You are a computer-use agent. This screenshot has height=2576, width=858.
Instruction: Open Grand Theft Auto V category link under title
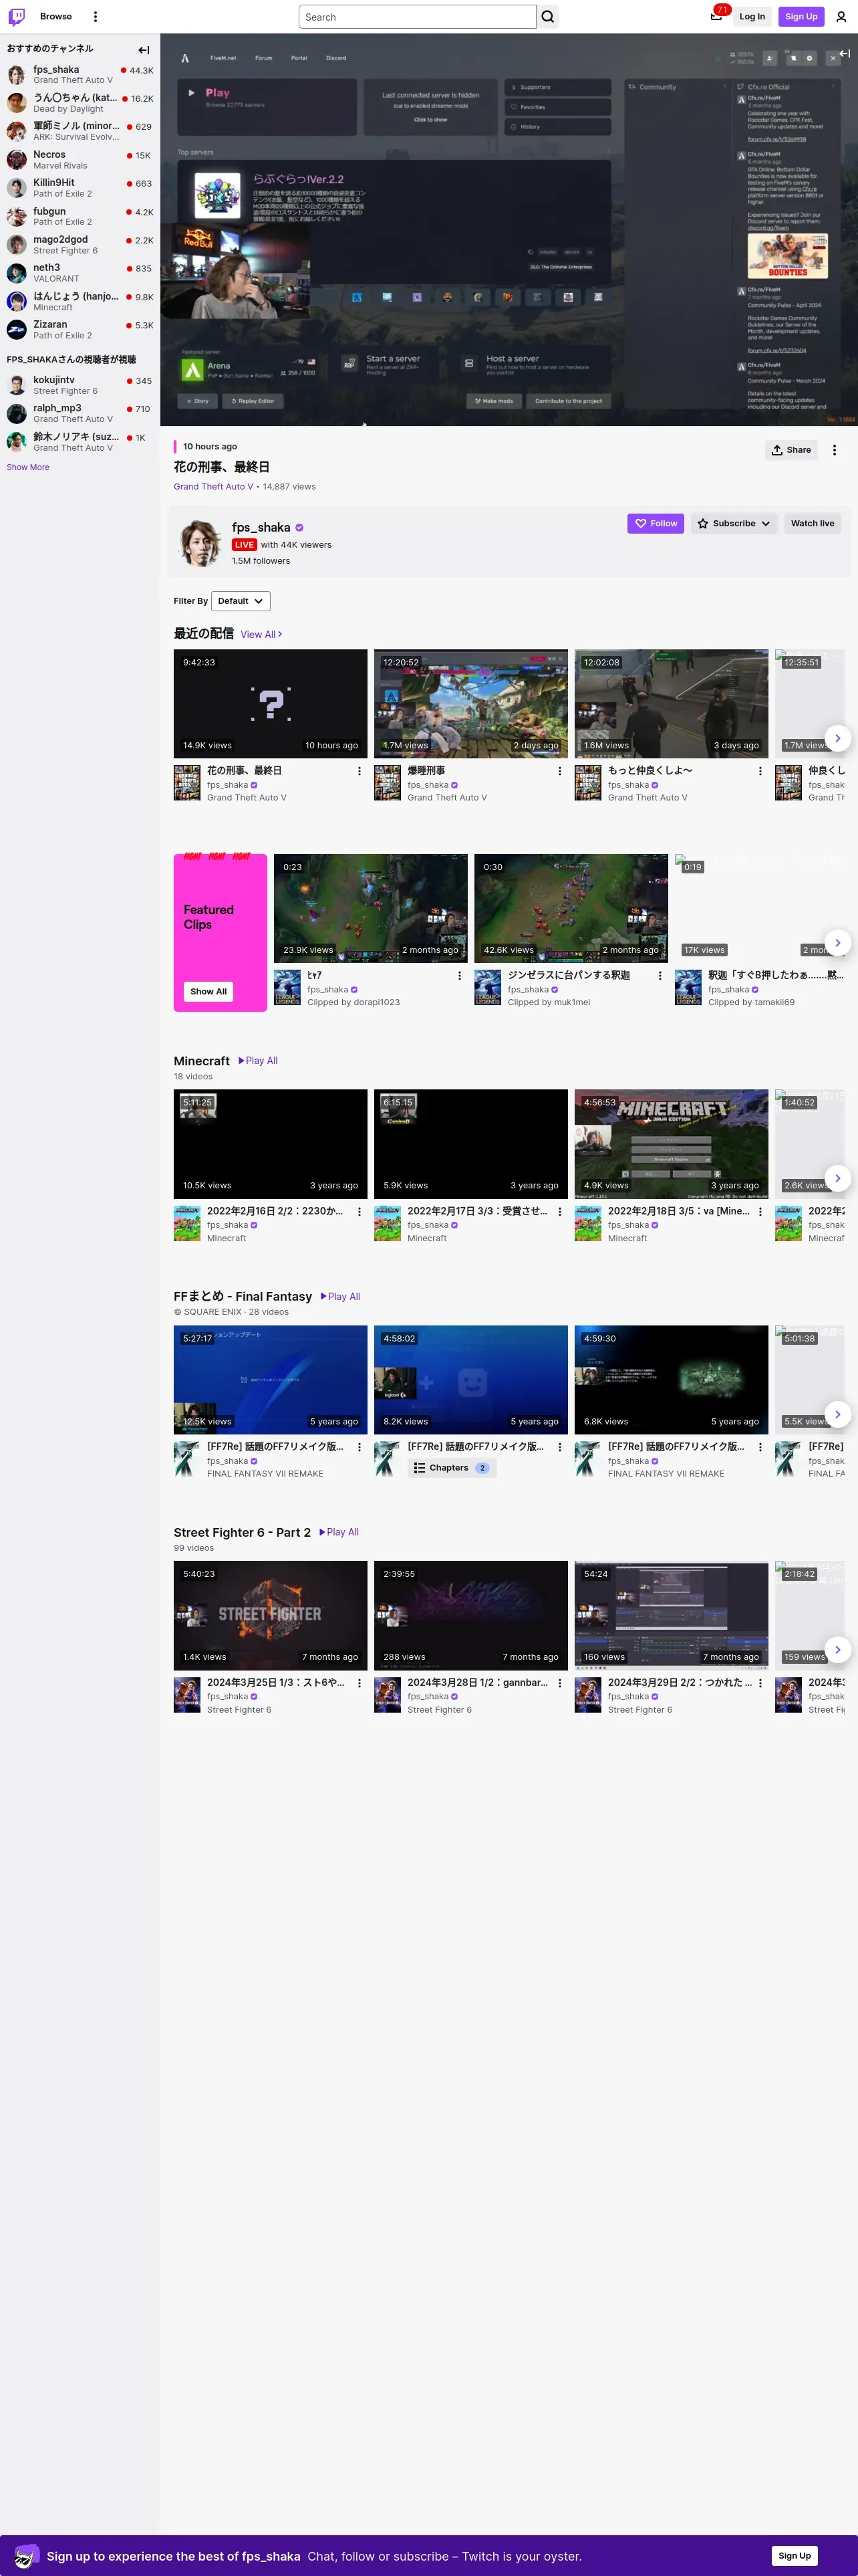pos(214,487)
